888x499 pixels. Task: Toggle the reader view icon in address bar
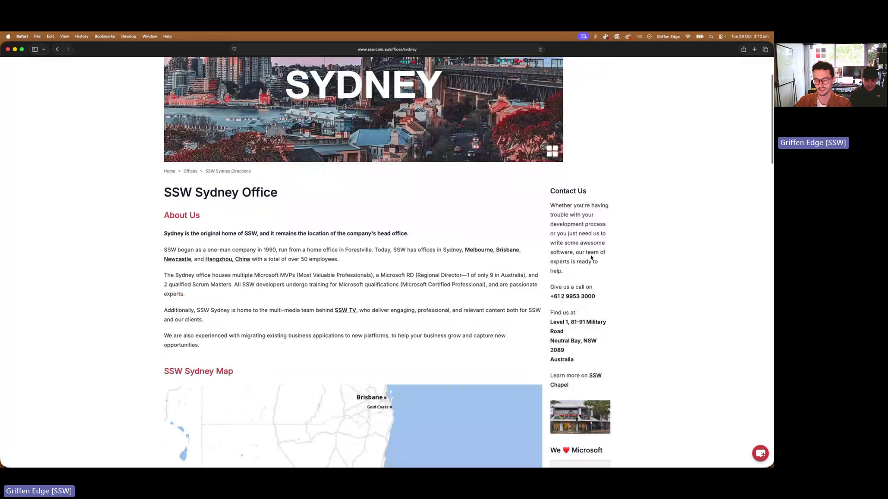(x=234, y=49)
